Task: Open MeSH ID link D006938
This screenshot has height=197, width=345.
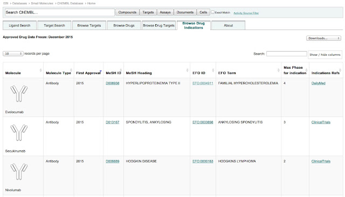Action: coord(113,83)
